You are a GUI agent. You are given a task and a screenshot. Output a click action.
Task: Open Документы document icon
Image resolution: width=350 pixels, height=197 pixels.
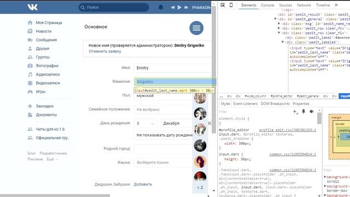(30, 115)
